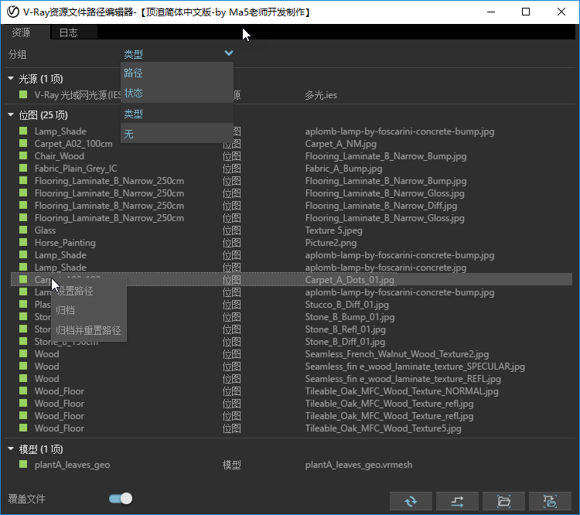
Task: Click green status square beside Horse_Painting
Action: 23,242
